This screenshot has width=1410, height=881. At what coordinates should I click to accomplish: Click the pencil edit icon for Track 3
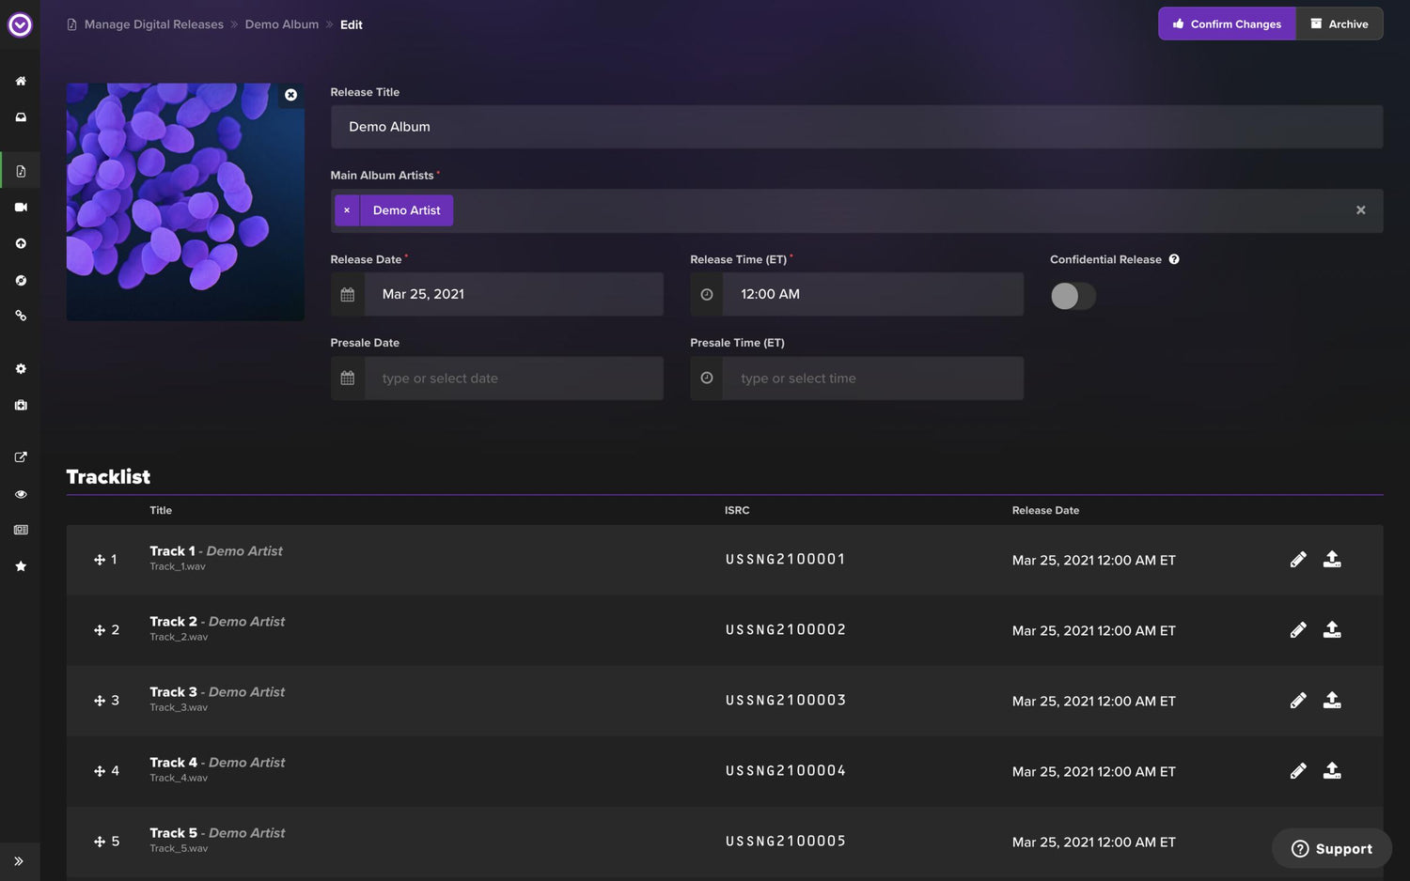coord(1298,700)
